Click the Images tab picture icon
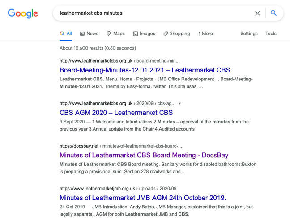This screenshot has width=290, height=224. [x=136, y=34]
